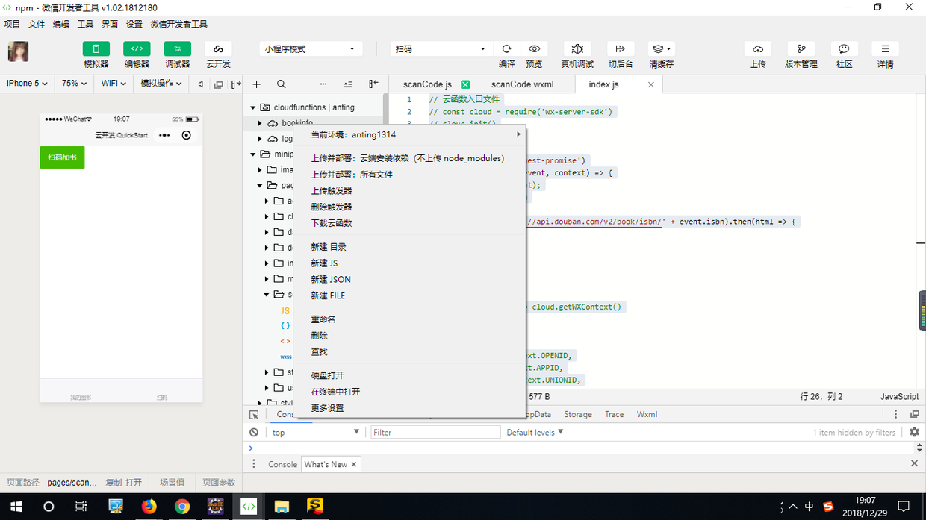This screenshot has width=926, height=520.
Task: Mute the simulator sound speaker icon
Action: 201,84
